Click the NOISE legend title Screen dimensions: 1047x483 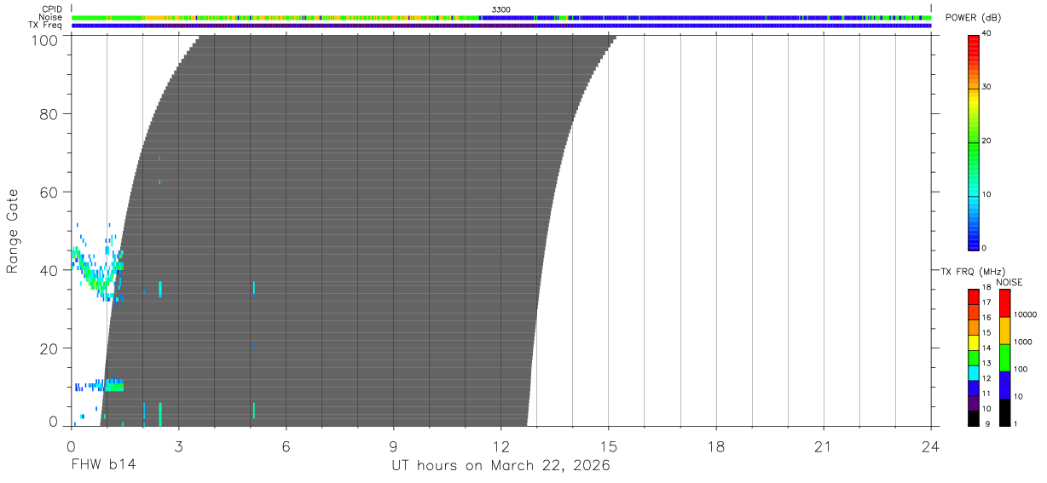coord(1009,282)
